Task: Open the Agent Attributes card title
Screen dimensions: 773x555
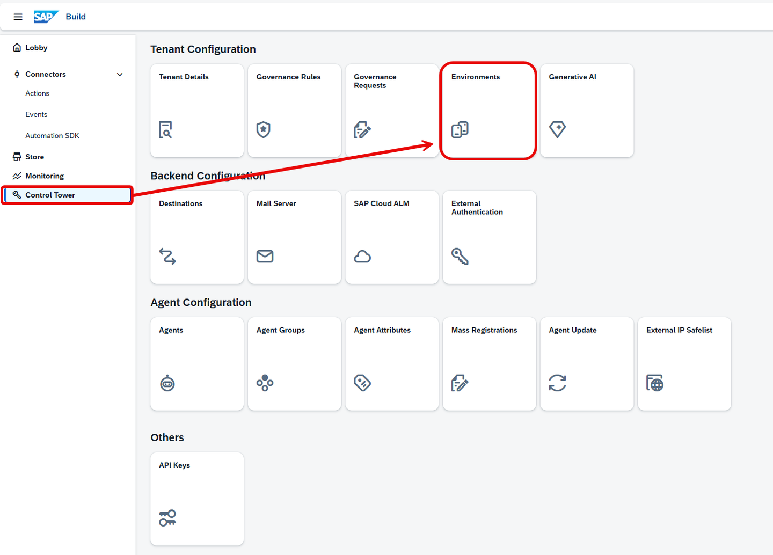Action: pos(382,330)
